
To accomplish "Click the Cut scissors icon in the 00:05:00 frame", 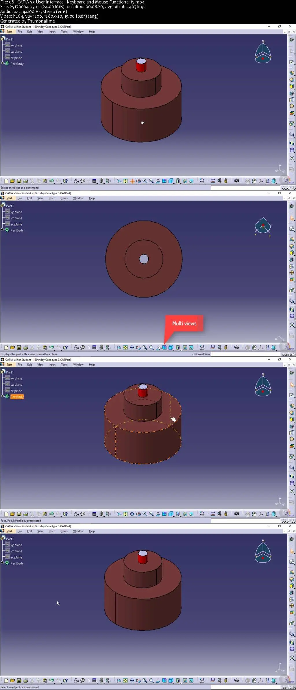I will (x=32, y=514).
